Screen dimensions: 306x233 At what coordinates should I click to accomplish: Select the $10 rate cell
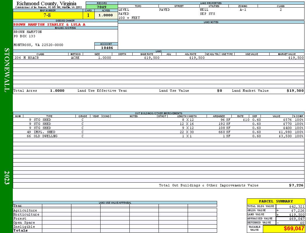[x=246, y=120]
